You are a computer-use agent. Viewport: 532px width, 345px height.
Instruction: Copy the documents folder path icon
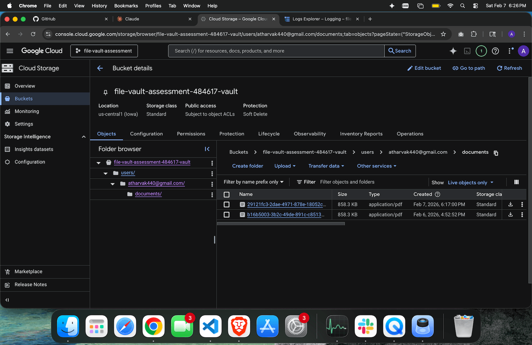click(496, 153)
